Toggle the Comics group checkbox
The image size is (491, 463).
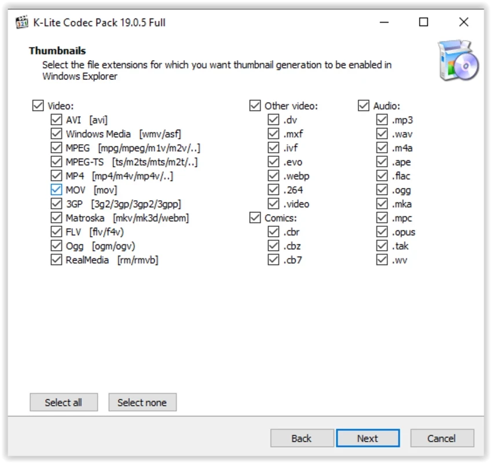coord(255,218)
